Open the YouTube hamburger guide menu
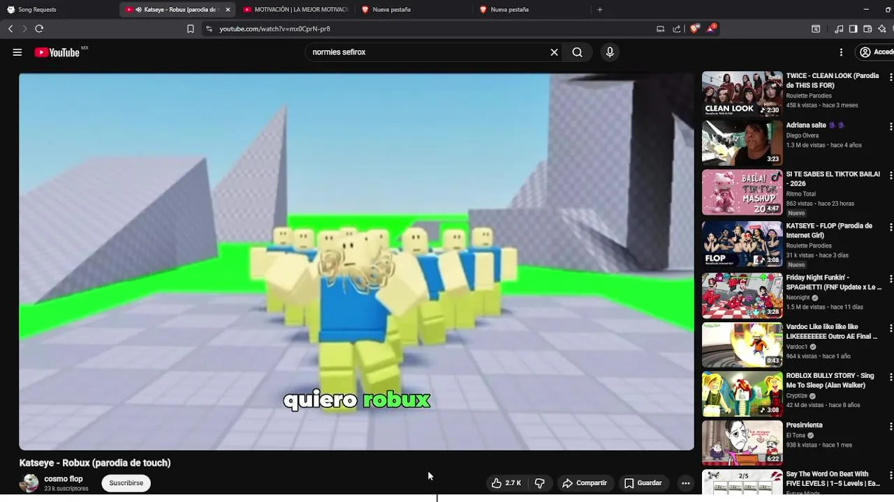 point(17,52)
